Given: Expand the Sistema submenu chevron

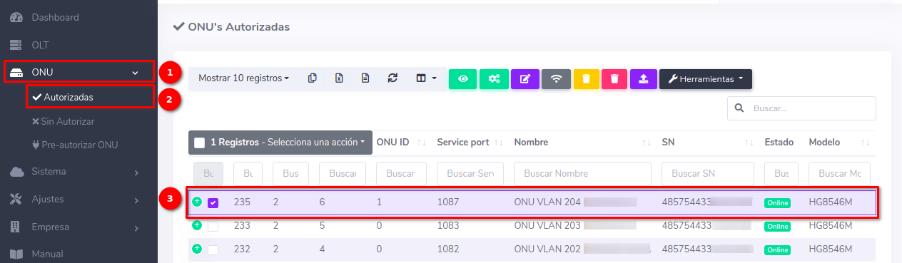Looking at the screenshot, I should tap(136, 172).
